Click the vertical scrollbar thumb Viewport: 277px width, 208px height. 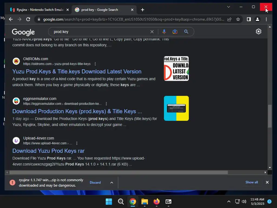270,116
